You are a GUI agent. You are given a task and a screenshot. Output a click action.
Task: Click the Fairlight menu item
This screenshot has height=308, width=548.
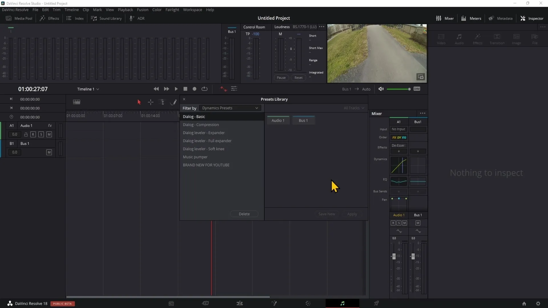[x=172, y=10]
